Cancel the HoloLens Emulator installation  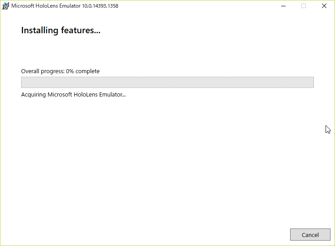[x=310, y=235]
